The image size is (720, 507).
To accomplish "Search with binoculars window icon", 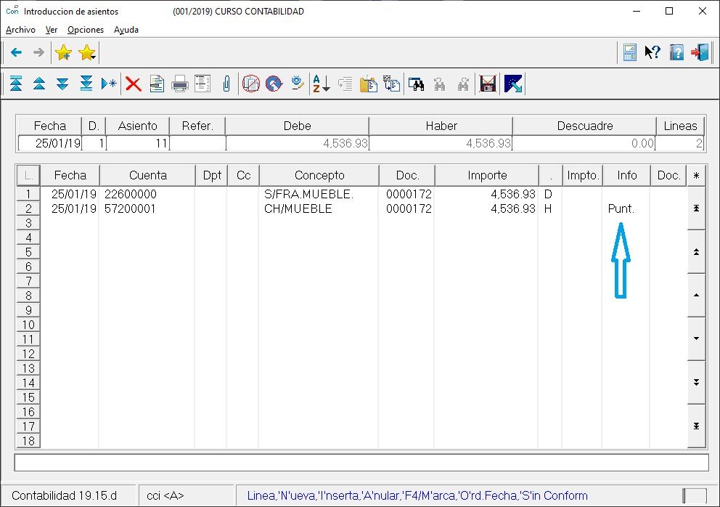I will tap(417, 84).
